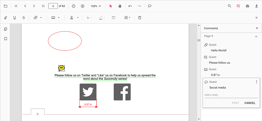Open the file folder icon
Image resolution: width=262 pixels, height=121 pixels.
pos(6,6)
